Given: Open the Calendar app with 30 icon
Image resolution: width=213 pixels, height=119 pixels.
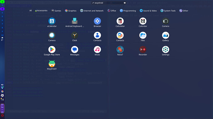Looking at the screenshot, I should (143, 22).
